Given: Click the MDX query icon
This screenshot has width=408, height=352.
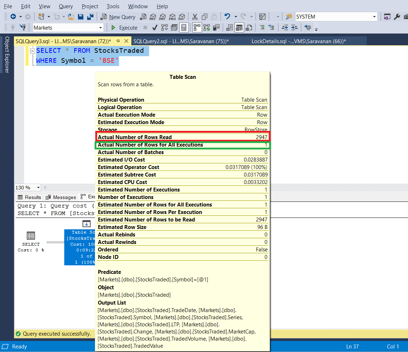Looking at the screenshot, I should tap(153, 17).
